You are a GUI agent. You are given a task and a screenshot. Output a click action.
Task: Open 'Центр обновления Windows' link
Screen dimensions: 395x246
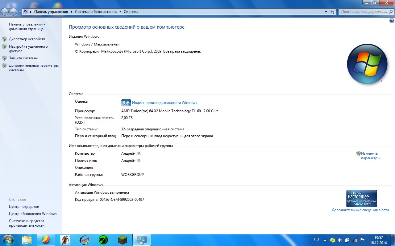pos(33,214)
